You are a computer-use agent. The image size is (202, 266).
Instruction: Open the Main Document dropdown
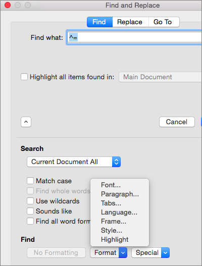point(161,77)
